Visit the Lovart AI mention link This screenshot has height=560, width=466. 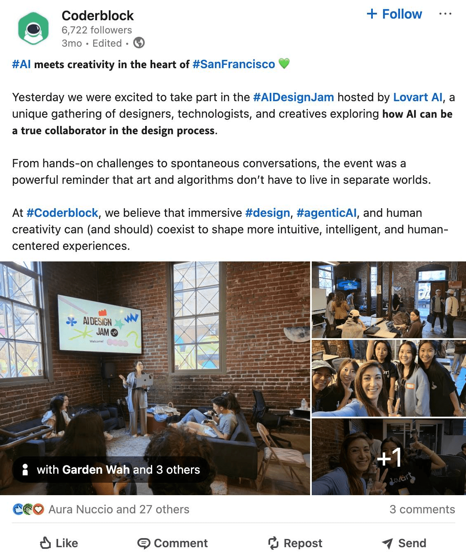[x=418, y=97]
